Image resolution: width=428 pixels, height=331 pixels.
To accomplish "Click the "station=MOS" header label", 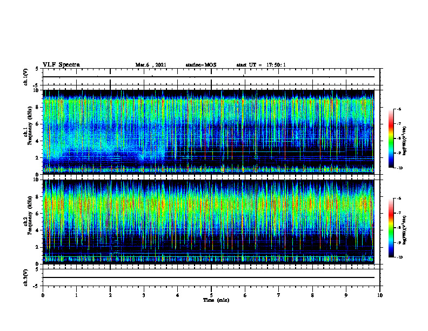I will coord(201,65).
